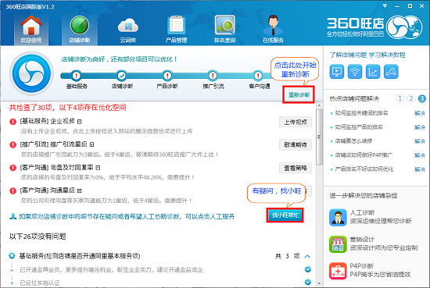
Task: Switch to page 2 of hot issues
Action: tap(410, 98)
